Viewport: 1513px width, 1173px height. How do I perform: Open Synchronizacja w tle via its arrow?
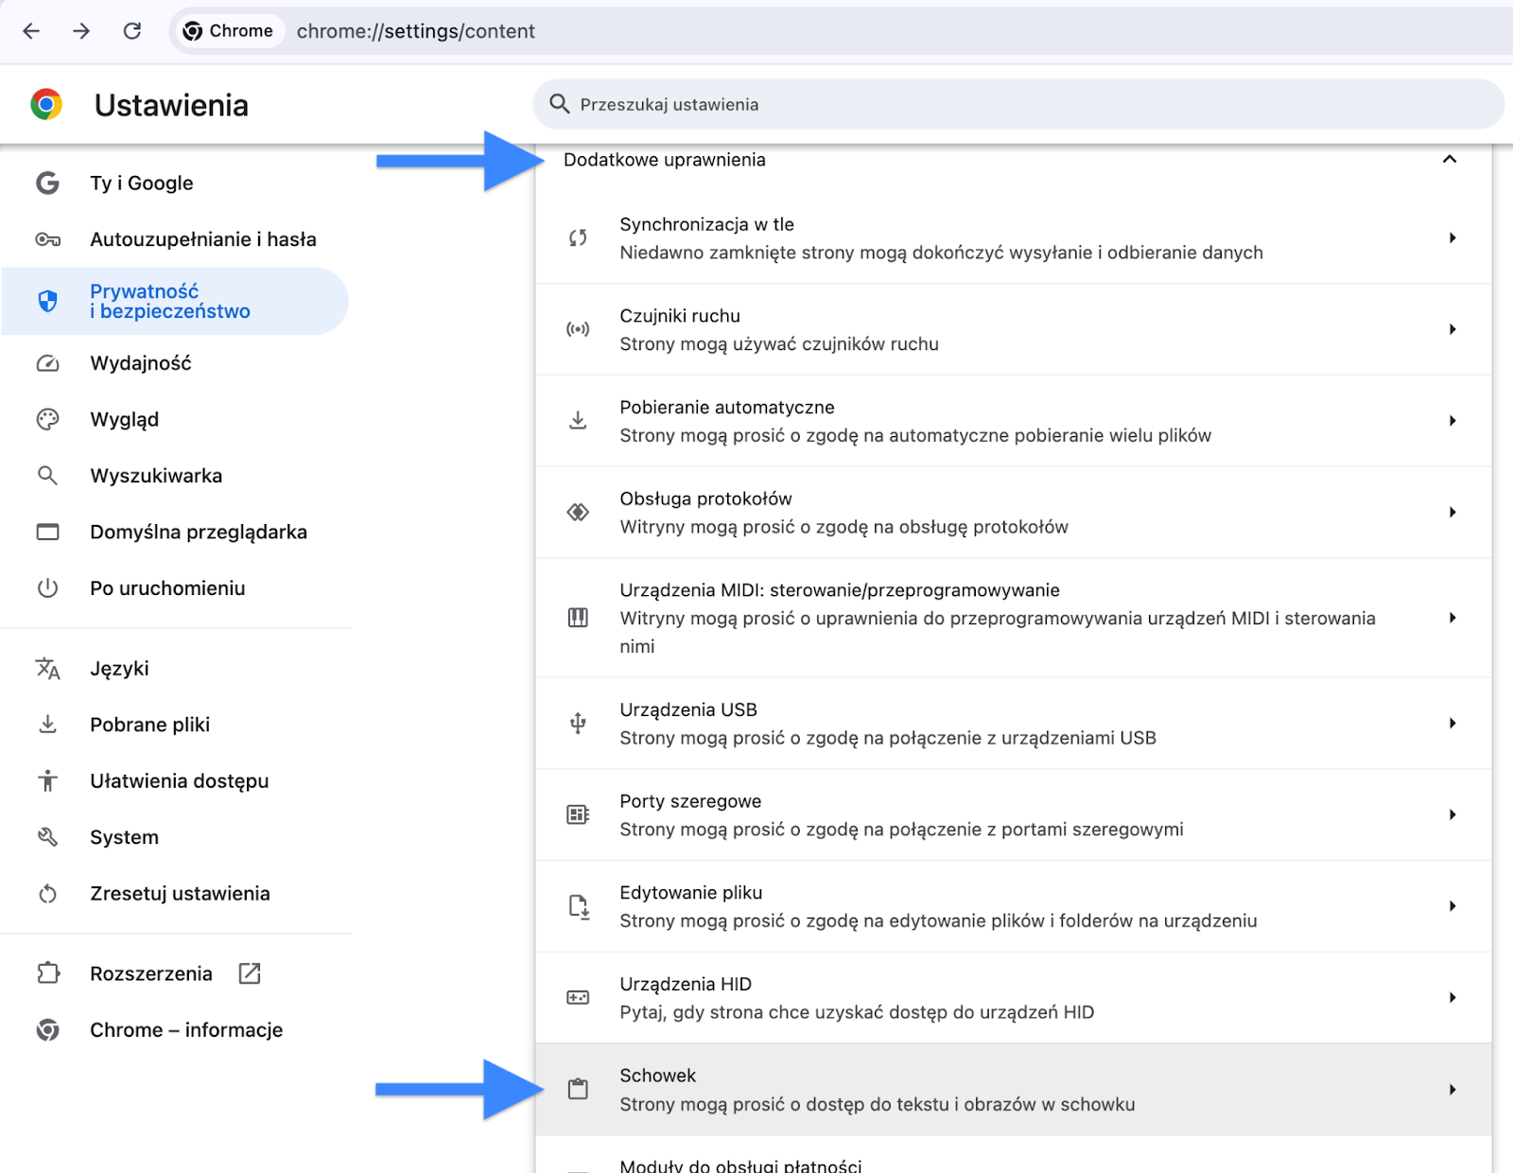pos(1452,237)
